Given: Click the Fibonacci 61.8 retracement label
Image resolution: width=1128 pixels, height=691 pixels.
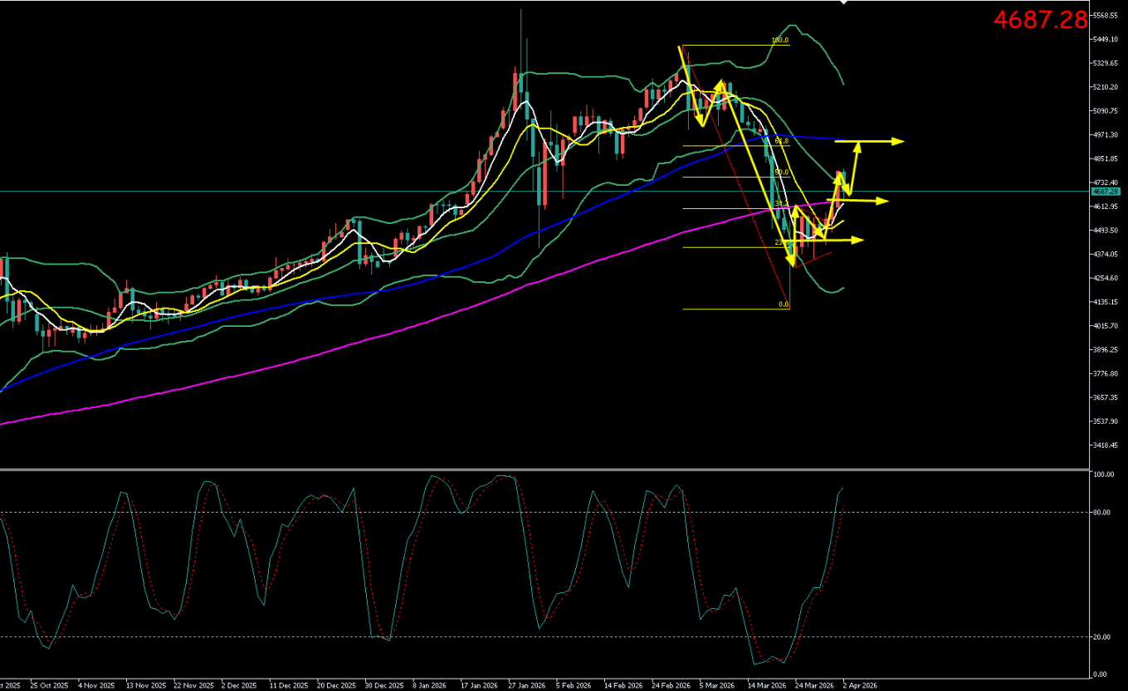Looking at the screenshot, I should (780, 142).
